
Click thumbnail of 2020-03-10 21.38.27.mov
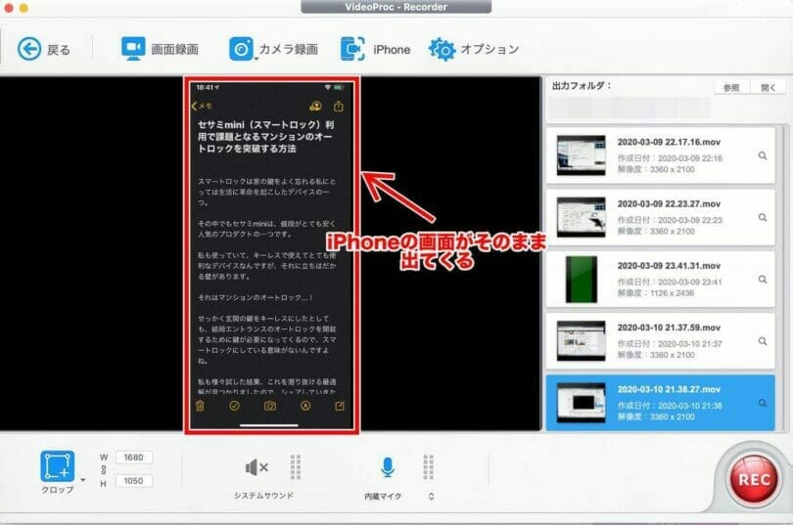point(582,403)
